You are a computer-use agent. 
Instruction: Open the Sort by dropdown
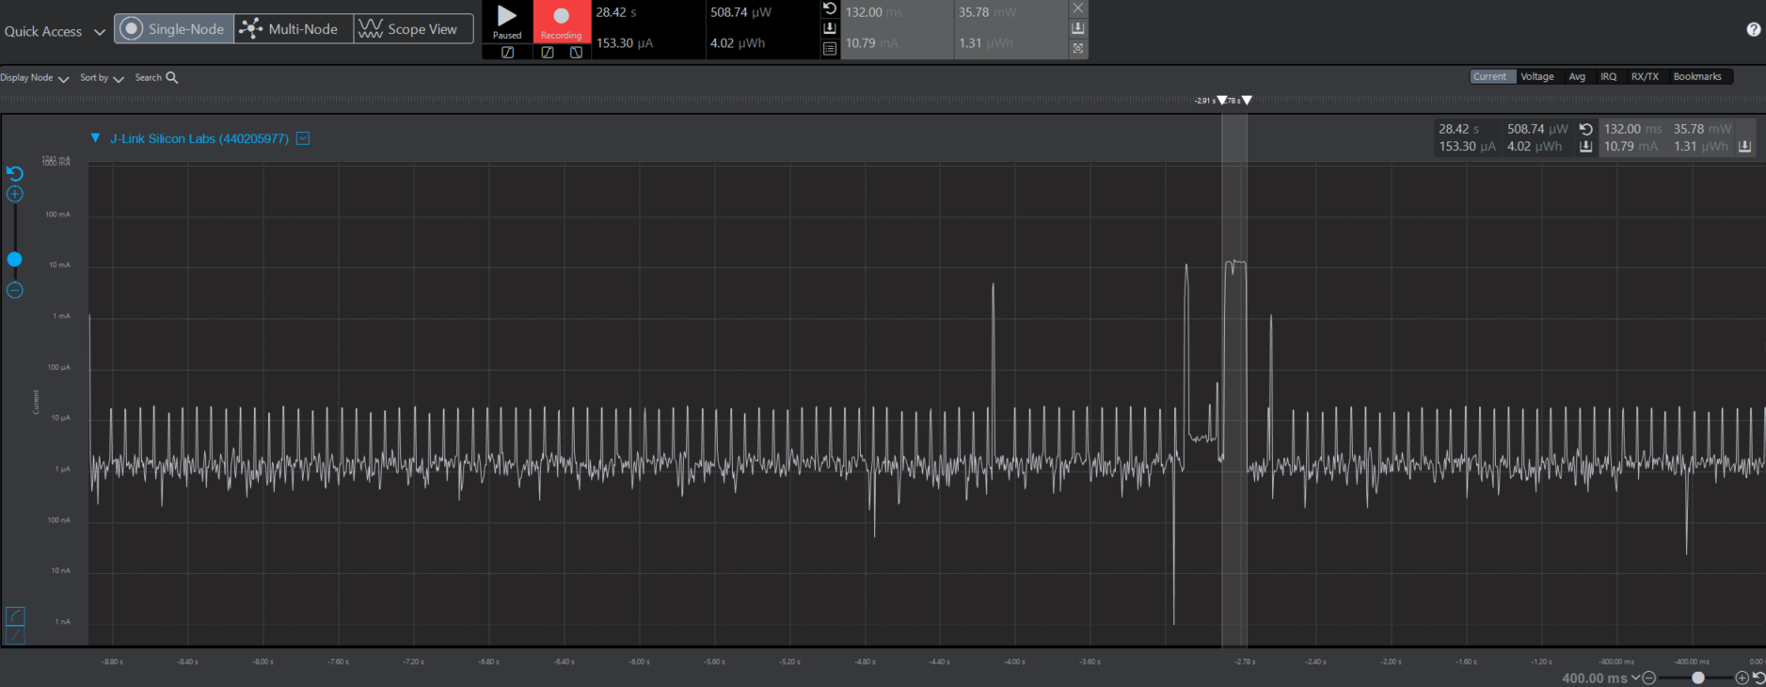tap(102, 78)
